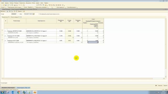Open Outlook from the taskbar
Image resolution: width=168 pixels, height=94 pixels.
13,92
